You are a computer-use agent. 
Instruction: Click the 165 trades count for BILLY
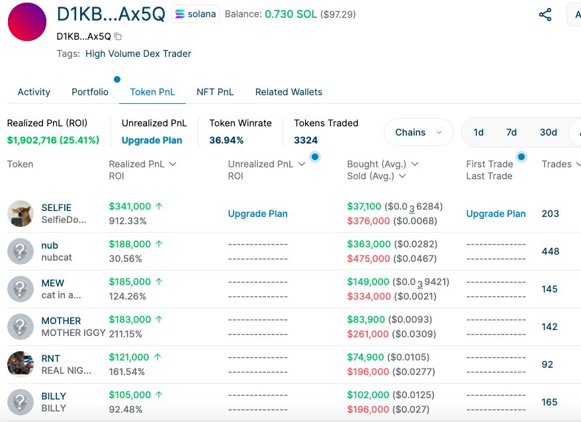coord(549,402)
